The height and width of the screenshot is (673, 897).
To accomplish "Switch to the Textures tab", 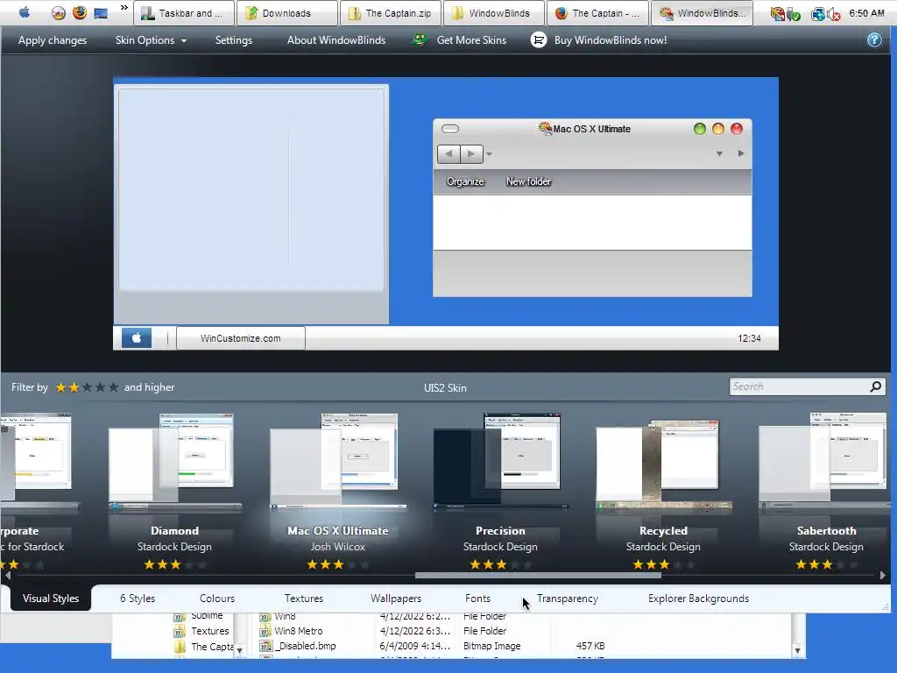I will pyautogui.click(x=304, y=598).
